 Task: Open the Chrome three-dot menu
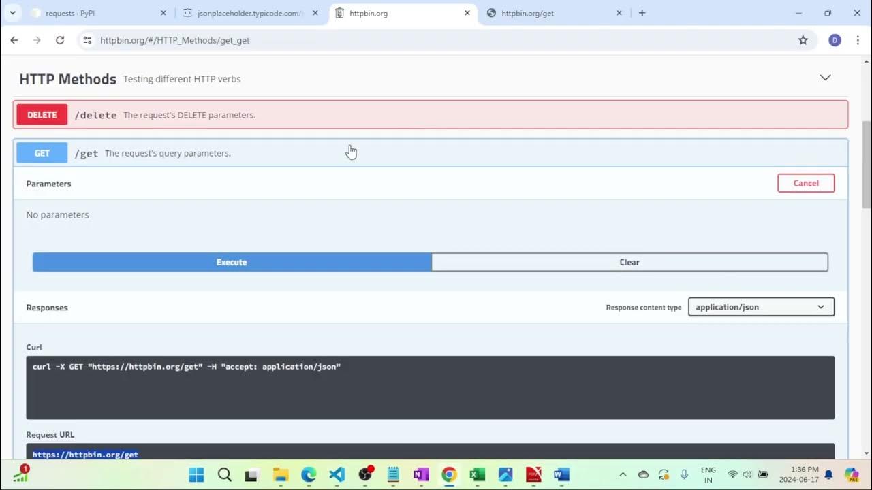point(857,40)
